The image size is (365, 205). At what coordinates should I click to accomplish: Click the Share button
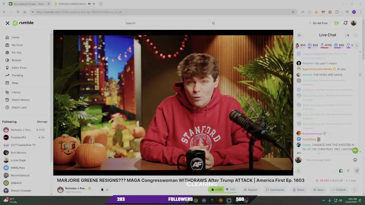(x=299, y=190)
